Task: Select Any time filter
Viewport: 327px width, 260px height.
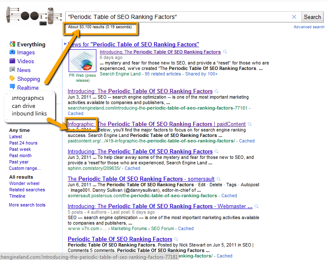Action: (20, 130)
